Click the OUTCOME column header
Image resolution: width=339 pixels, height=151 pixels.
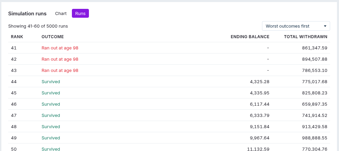point(52,37)
